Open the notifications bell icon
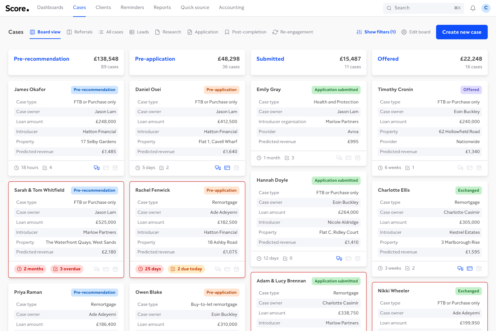The width and height of the screenshot is (496, 331). 473,8
